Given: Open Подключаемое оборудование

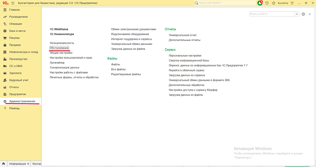Looking at the screenshot, I should [x=130, y=34].
